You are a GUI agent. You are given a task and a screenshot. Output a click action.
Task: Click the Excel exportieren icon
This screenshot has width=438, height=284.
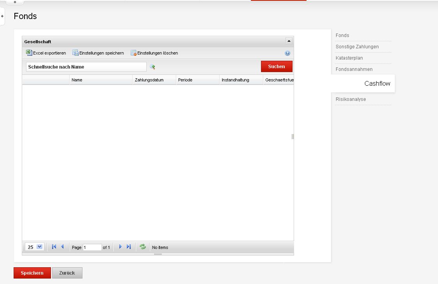(x=29, y=53)
